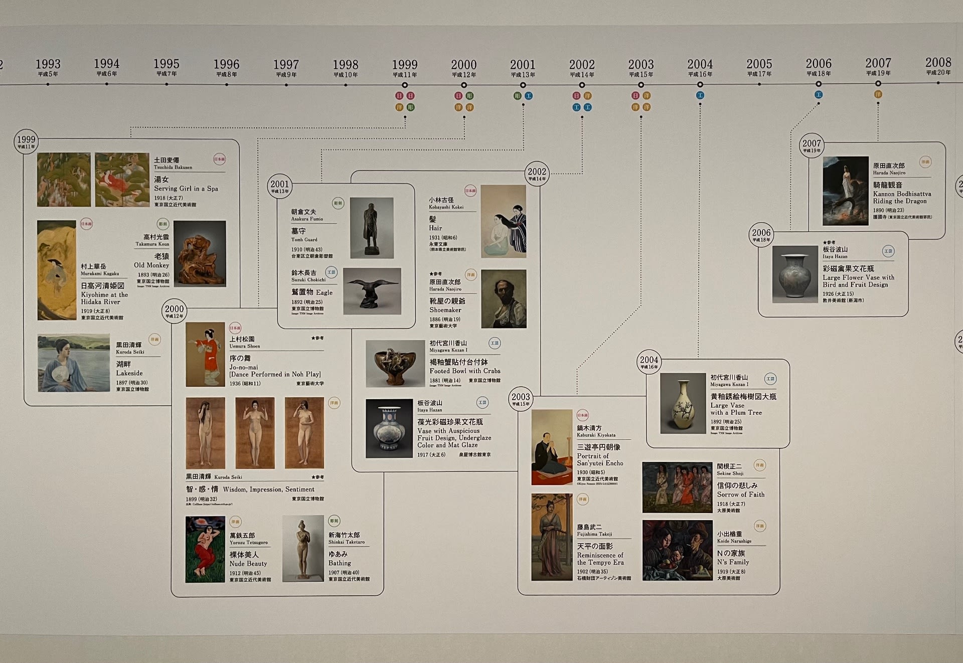Viewport: 963px width, 663px height.
Task: Click the 洋画 badge above Koide Narashige
Action: click(760, 526)
